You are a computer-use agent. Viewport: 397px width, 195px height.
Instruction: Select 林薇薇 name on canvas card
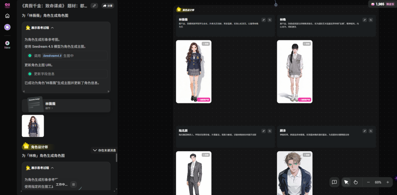click(183, 19)
